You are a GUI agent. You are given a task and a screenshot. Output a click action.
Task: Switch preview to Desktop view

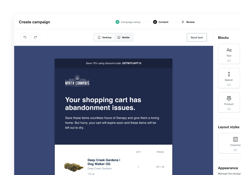(104, 37)
